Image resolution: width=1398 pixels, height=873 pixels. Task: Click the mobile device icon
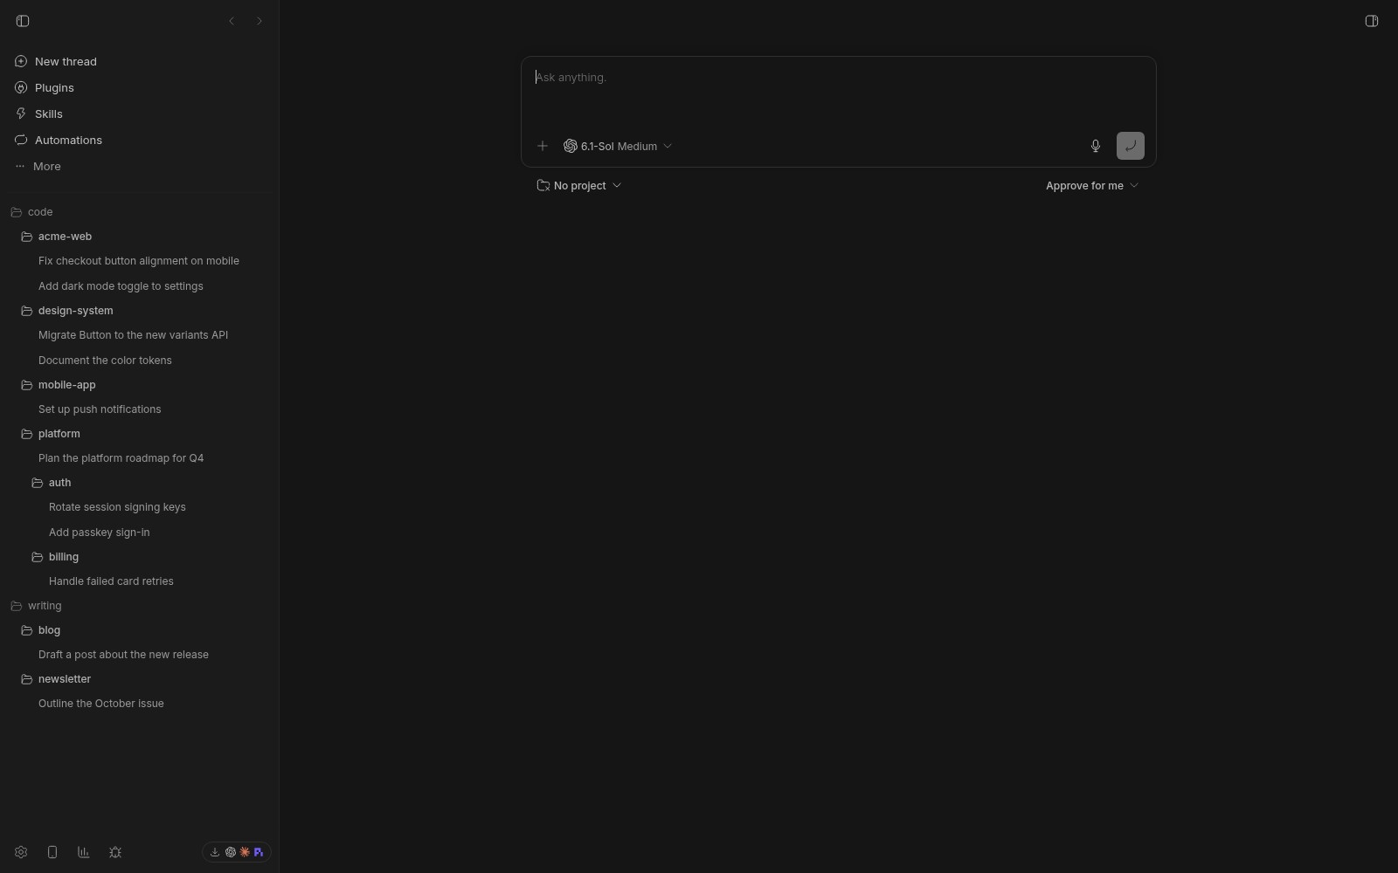[x=52, y=852]
